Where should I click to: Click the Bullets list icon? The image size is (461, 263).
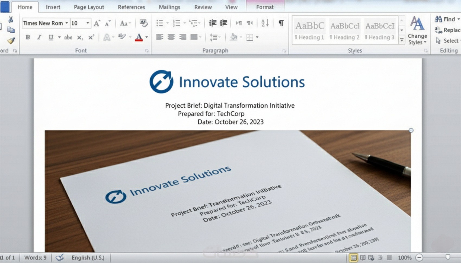(x=160, y=23)
